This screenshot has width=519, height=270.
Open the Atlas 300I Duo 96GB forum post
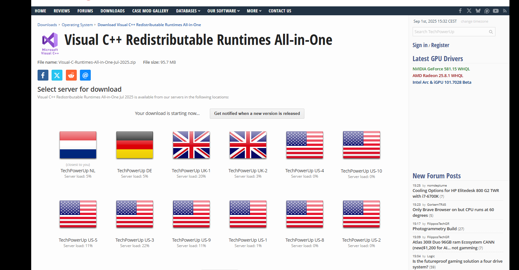coord(453,245)
